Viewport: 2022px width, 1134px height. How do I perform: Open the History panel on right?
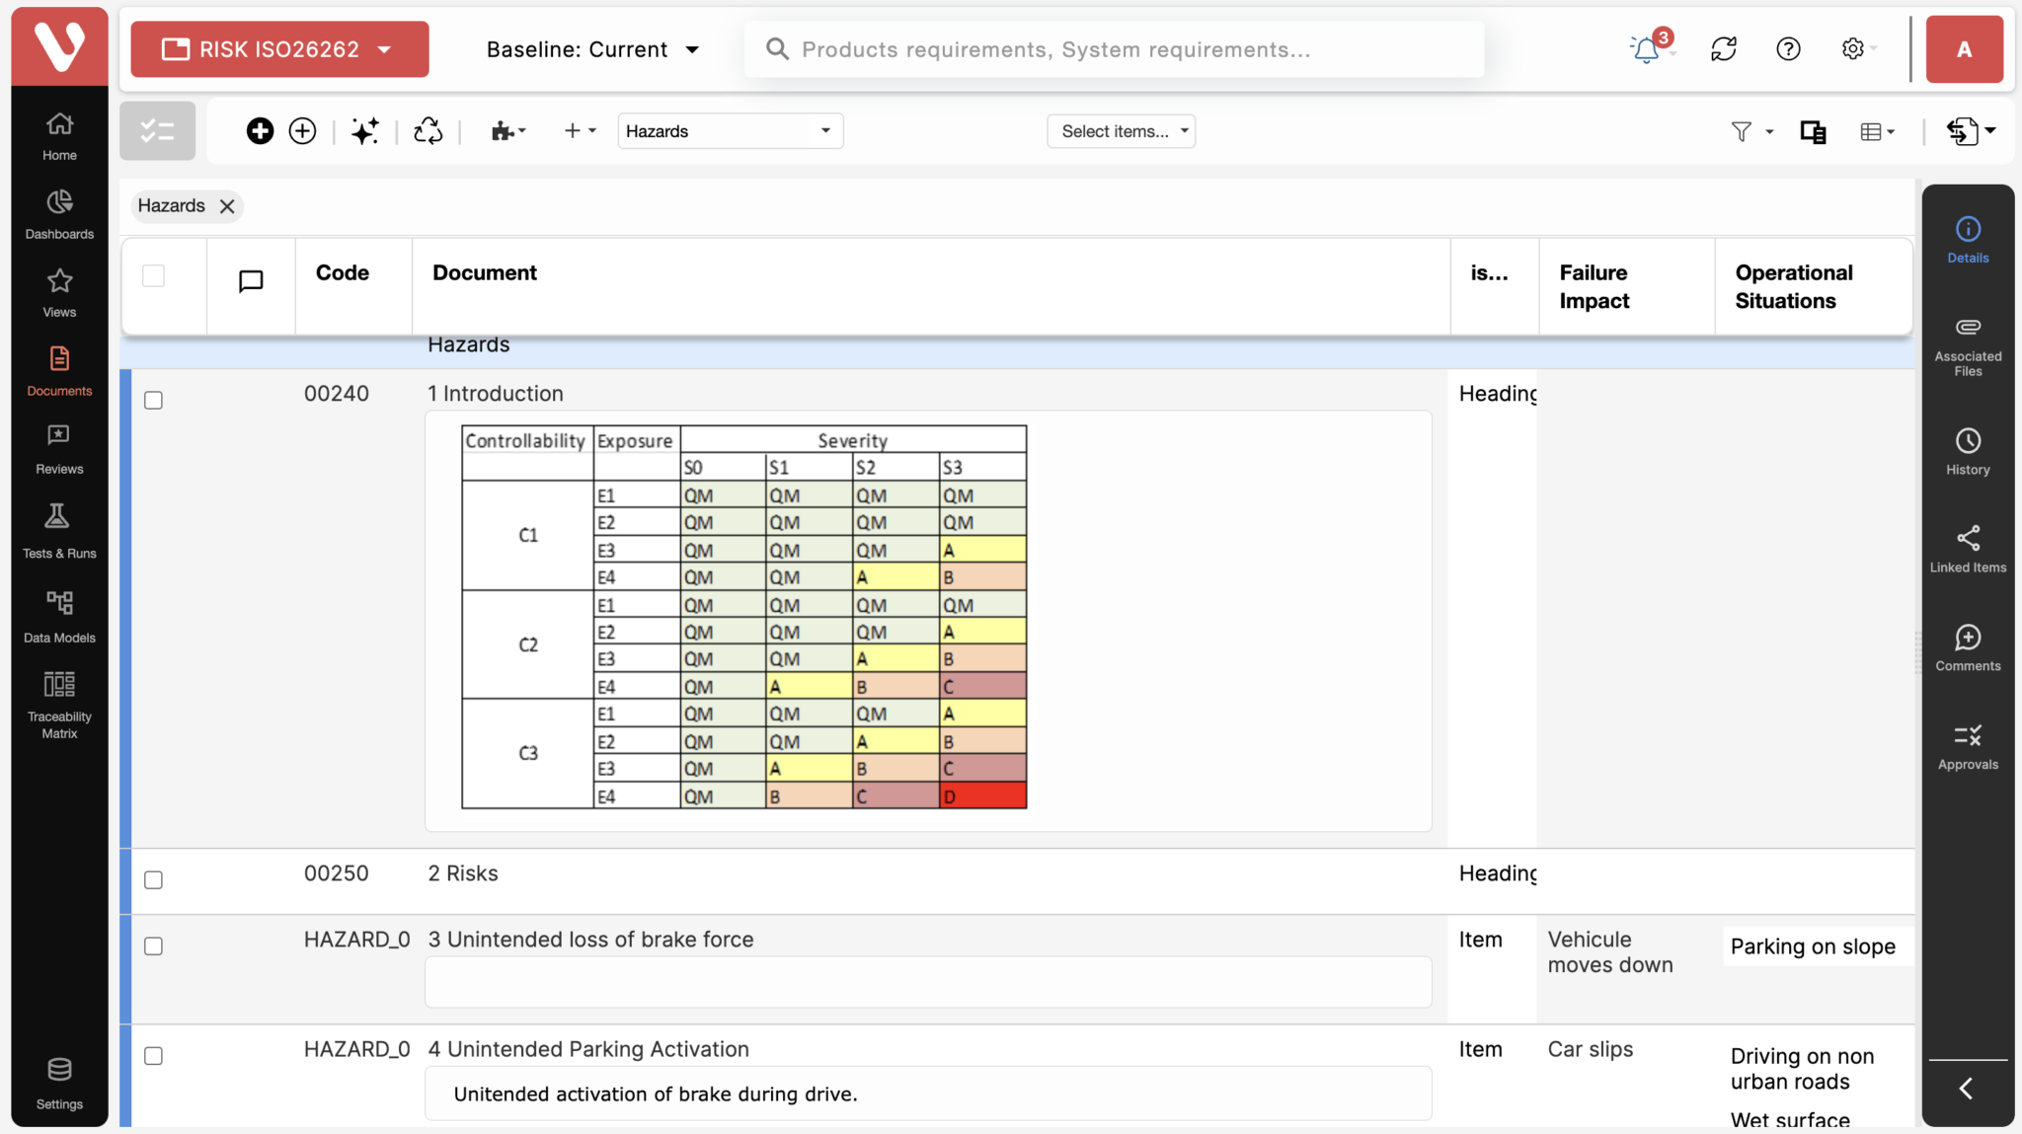1966,452
